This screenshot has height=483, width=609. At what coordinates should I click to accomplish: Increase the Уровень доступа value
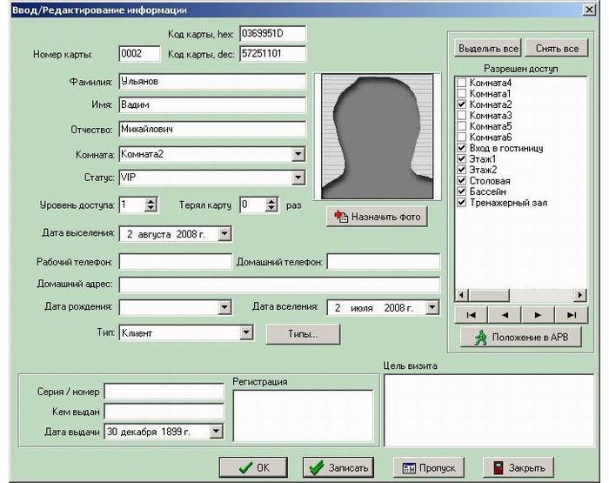151,201
